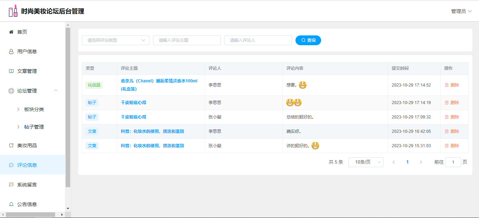This screenshot has width=479, height=218.
Task: Click the sidebar vertical scrollbar down arrow
Action: 68,209
